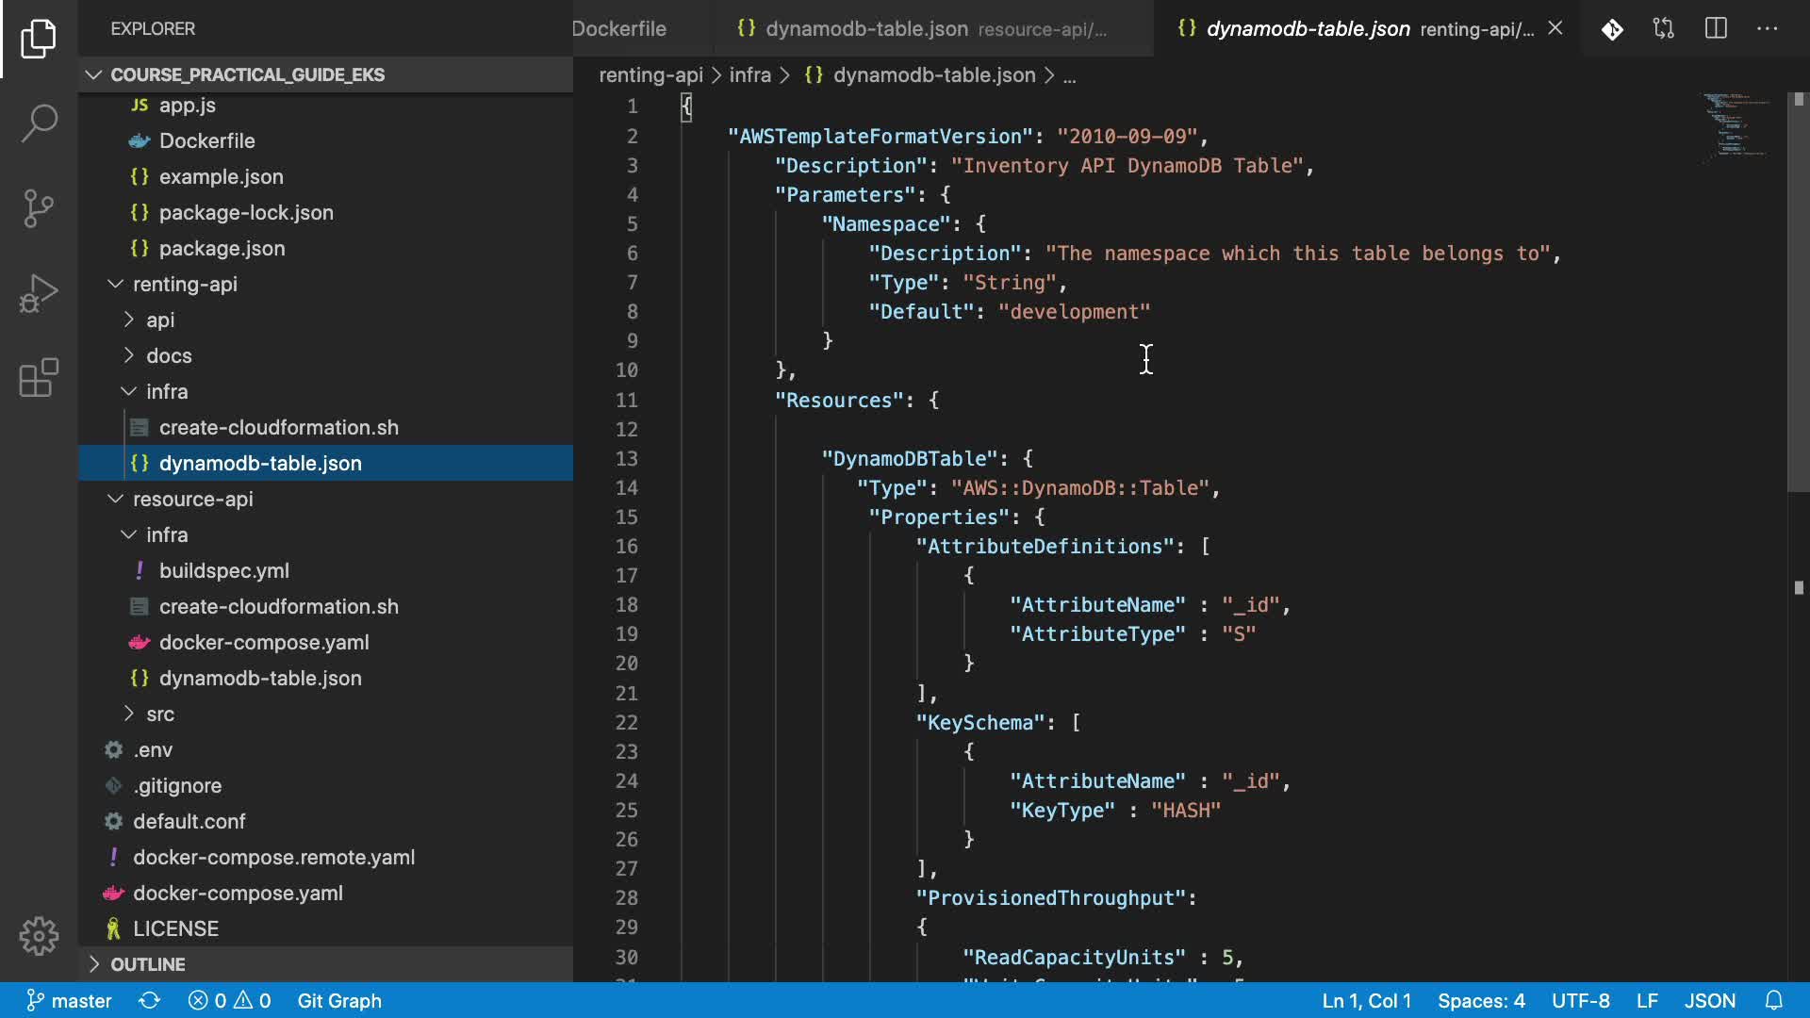This screenshot has height=1018, width=1810.
Task: Open the Search view in activity bar
Action: (x=39, y=123)
